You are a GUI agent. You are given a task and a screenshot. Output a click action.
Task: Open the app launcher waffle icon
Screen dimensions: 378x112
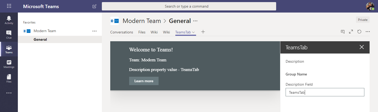pyautogui.click(x=9, y=6)
